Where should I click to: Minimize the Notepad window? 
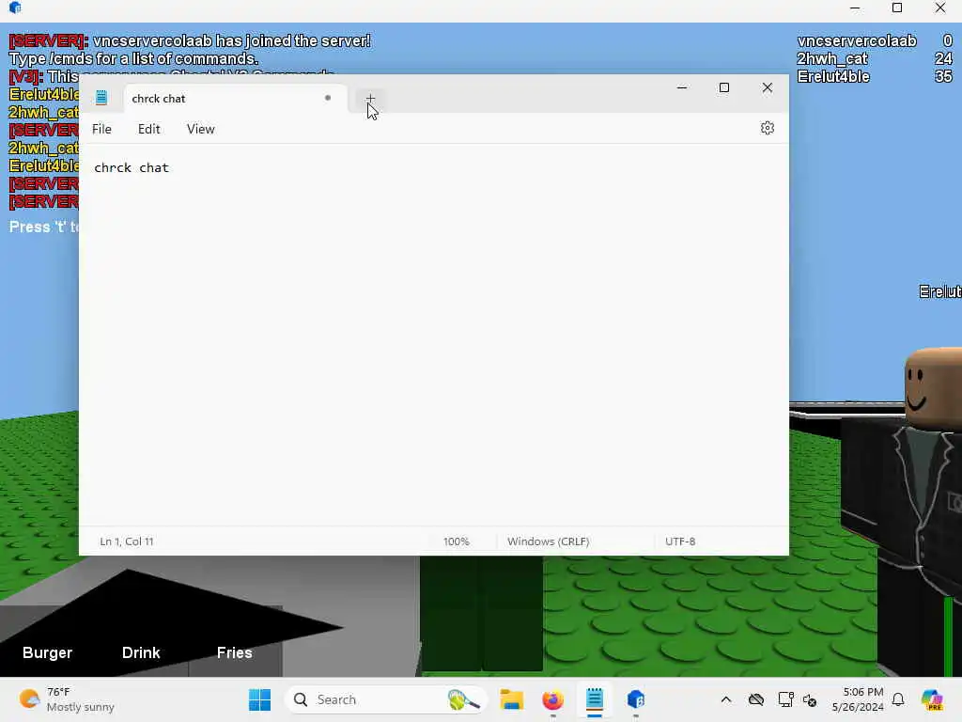click(x=682, y=87)
